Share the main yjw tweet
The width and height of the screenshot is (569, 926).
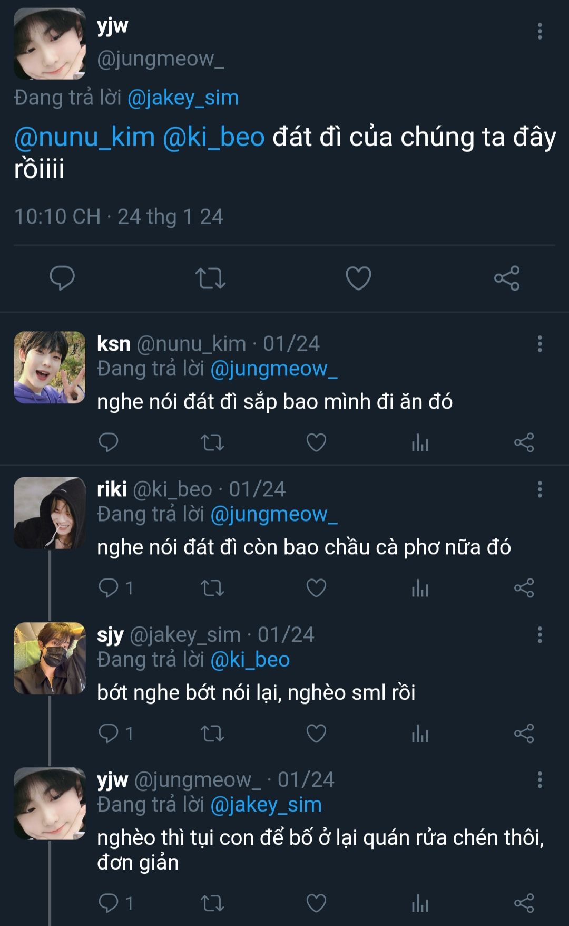pyautogui.click(x=507, y=278)
